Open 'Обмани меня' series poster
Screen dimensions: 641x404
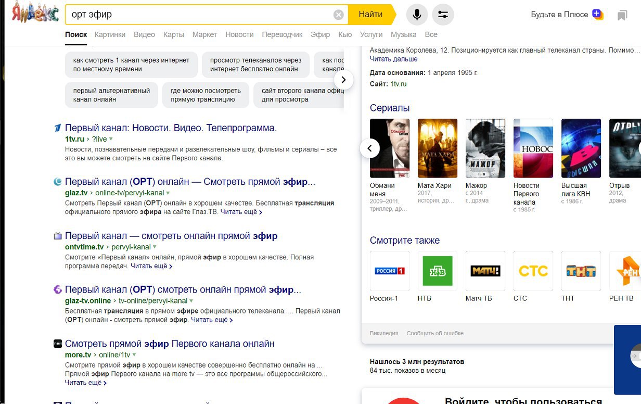[x=390, y=148]
